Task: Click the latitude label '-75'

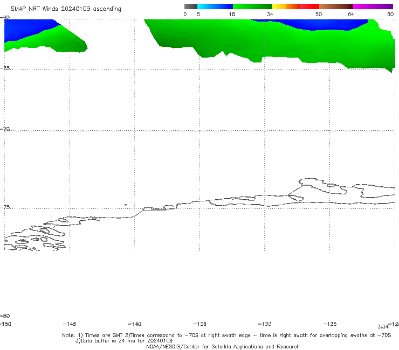Action: pos(5,207)
